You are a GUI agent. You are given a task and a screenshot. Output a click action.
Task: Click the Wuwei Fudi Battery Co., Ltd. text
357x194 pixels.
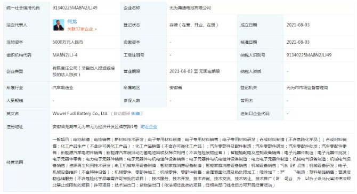click(x=80, y=114)
